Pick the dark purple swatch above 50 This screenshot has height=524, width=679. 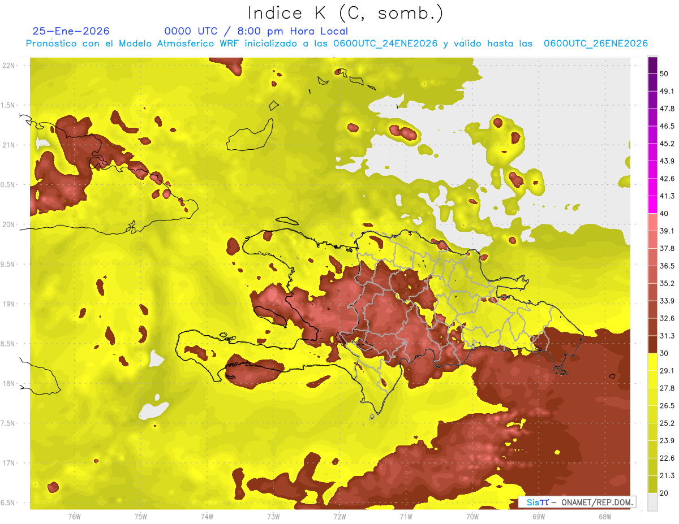pos(652,66)
